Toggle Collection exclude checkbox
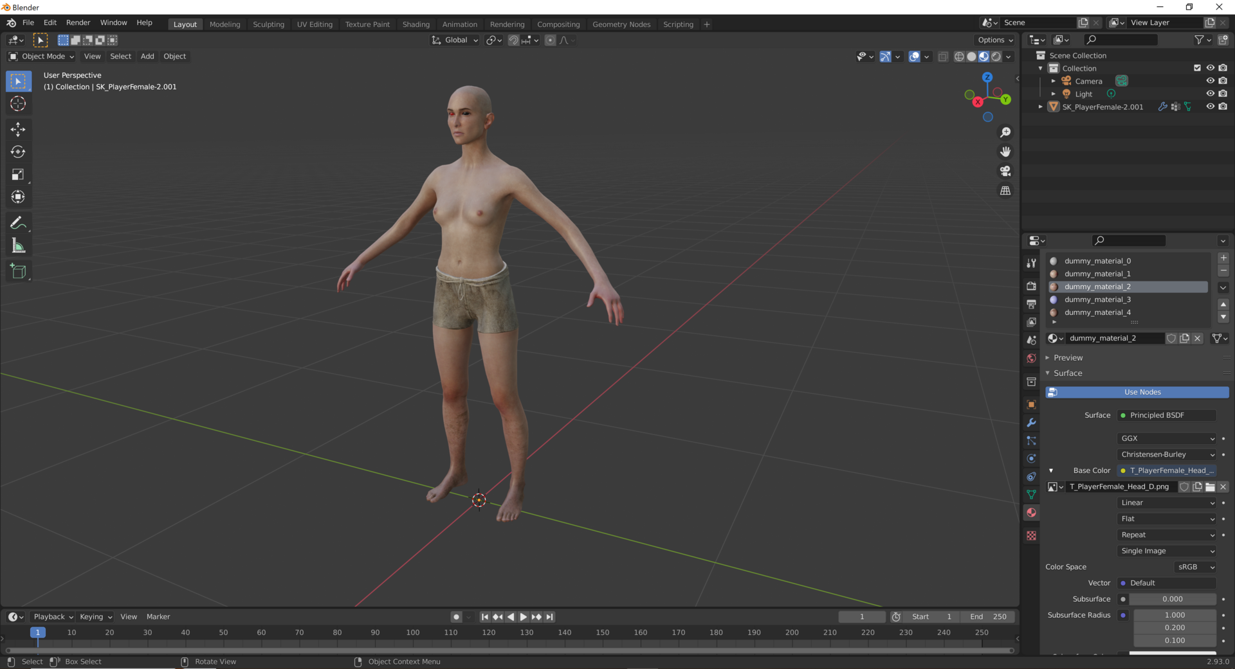The image size is (1235, 669). click(x=1197, y=68)
